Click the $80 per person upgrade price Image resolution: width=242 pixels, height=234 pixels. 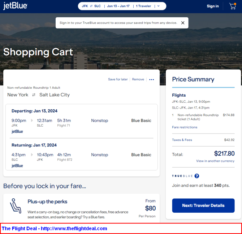(150, 208)
